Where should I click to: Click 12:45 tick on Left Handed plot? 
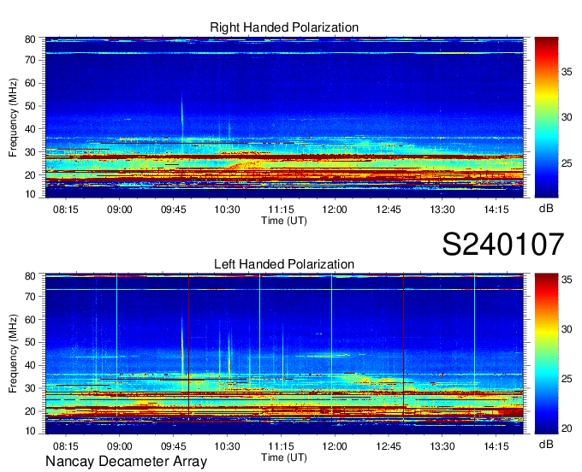(389, 445)
